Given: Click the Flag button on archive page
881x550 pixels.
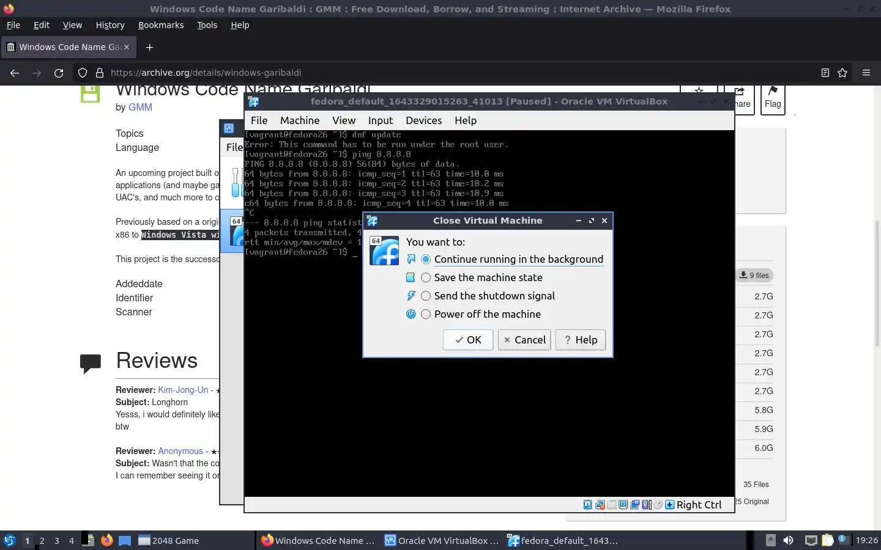Looking at the screenshot, I should click(x=773, y=98).
